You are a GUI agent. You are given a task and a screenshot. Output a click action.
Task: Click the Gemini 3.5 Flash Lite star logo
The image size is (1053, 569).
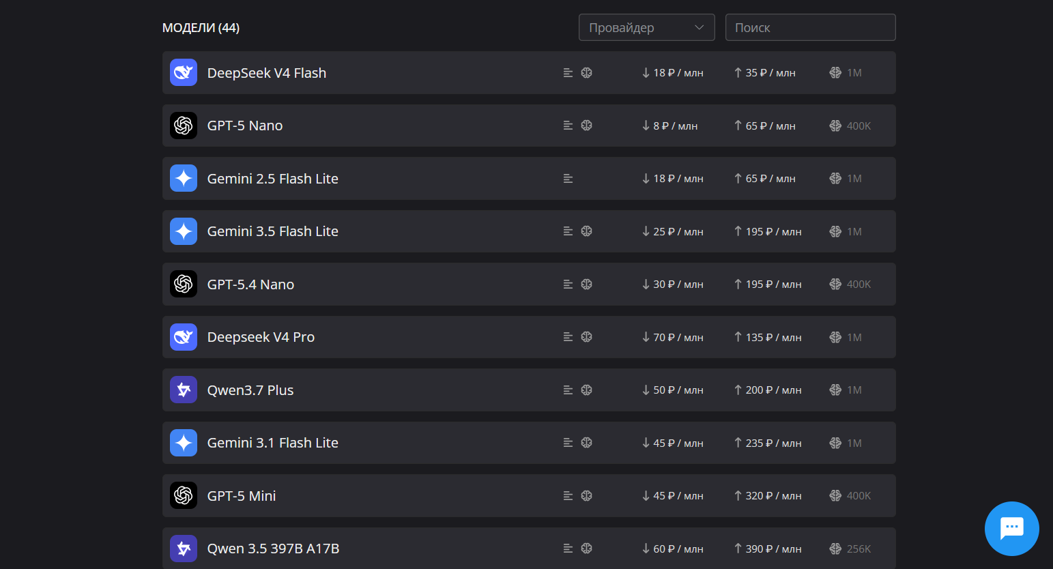[184, 231]
